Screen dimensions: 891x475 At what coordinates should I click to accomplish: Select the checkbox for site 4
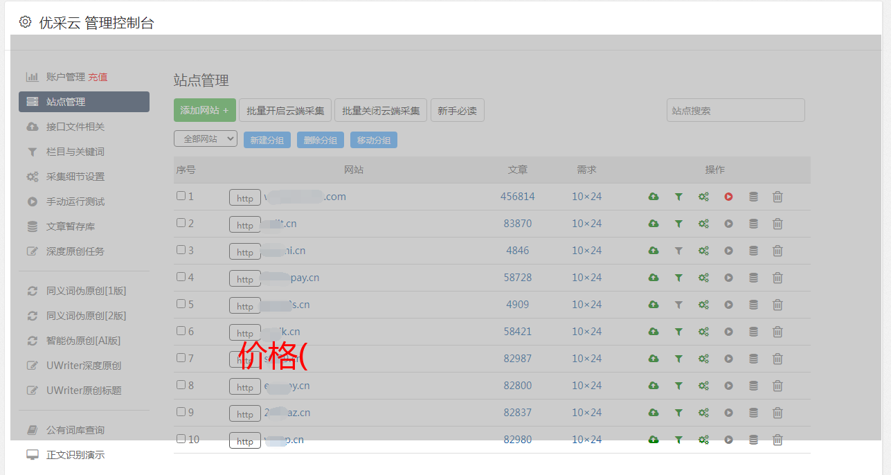[x=181, y=277]
